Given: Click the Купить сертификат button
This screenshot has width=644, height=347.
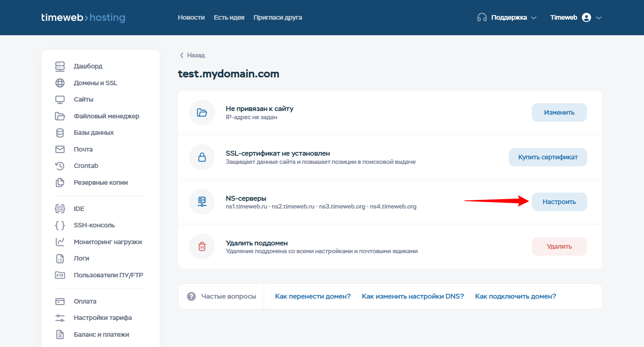Looking at the screenshot, I should tap(548, 157).
